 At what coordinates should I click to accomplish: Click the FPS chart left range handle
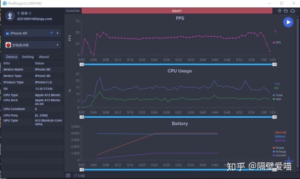[x=82, y=65]
